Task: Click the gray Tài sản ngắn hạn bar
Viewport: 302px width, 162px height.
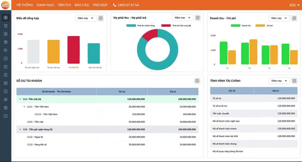Action: point(33,52)
